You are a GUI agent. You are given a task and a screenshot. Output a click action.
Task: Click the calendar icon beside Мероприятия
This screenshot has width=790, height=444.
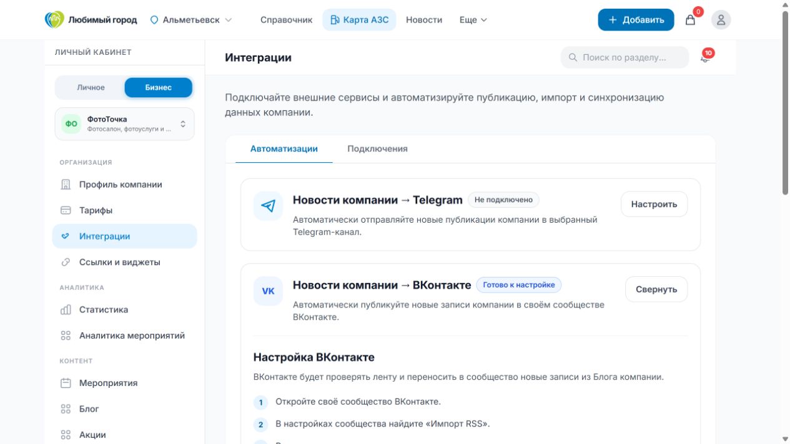(66, 384)
